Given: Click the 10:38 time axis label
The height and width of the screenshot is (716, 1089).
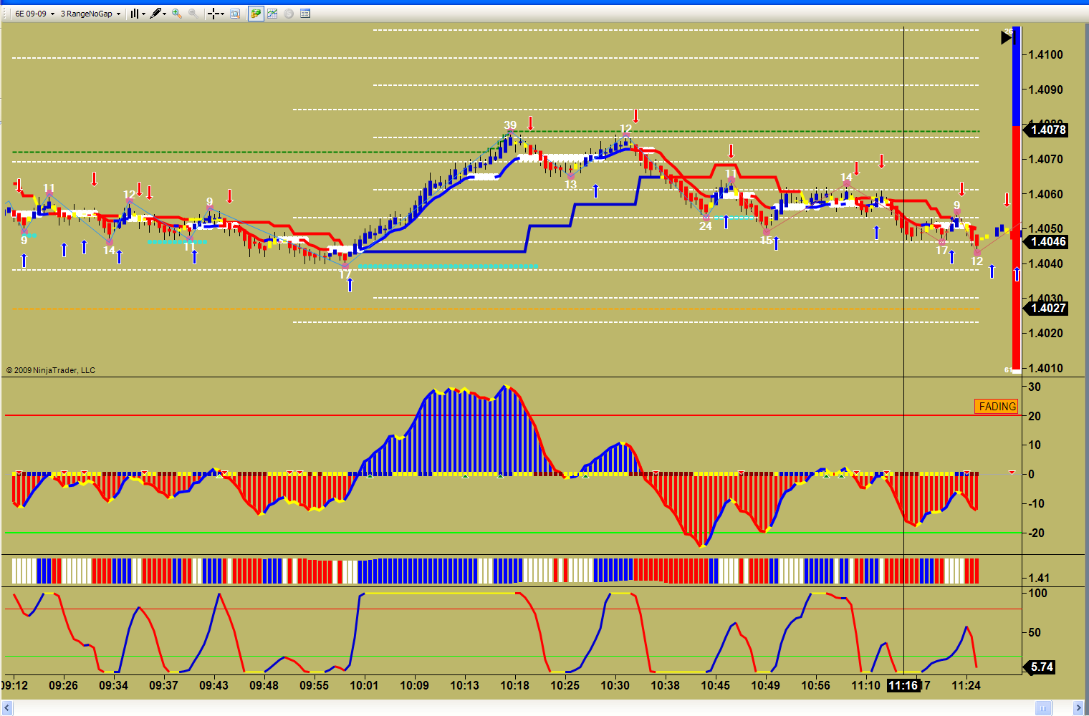Looking at the screenshot, I should tap(665, 685).
